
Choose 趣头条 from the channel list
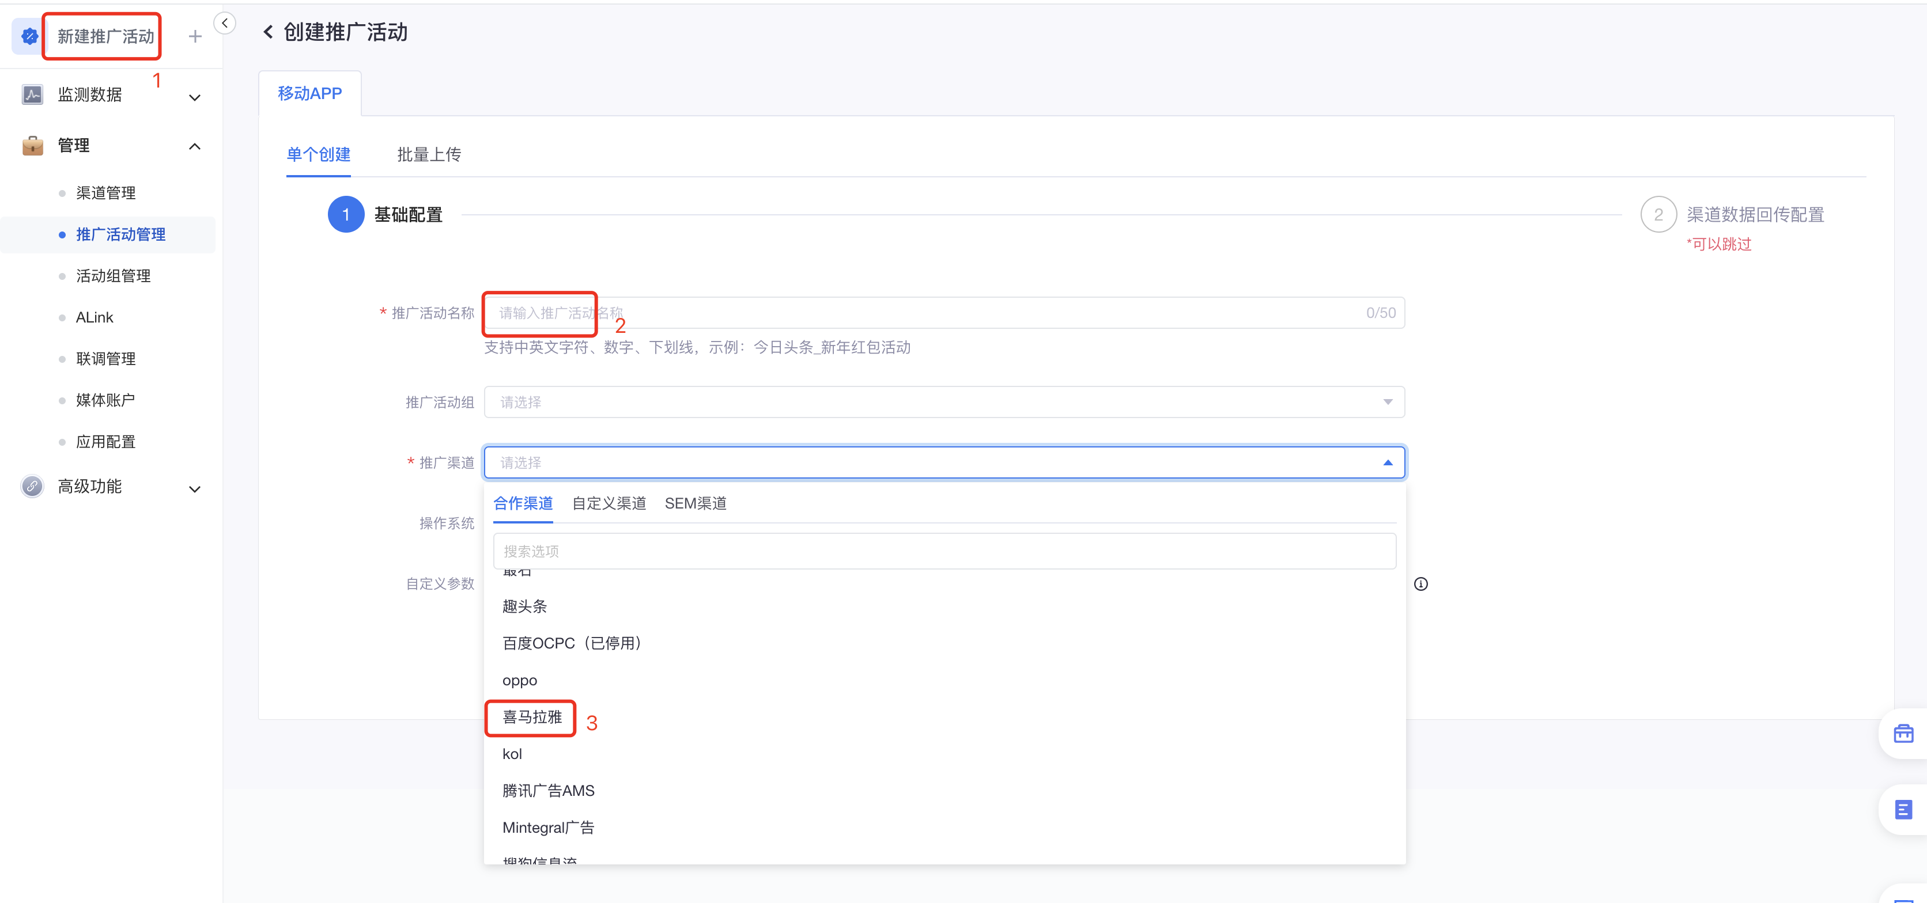[x=944, y=606]
